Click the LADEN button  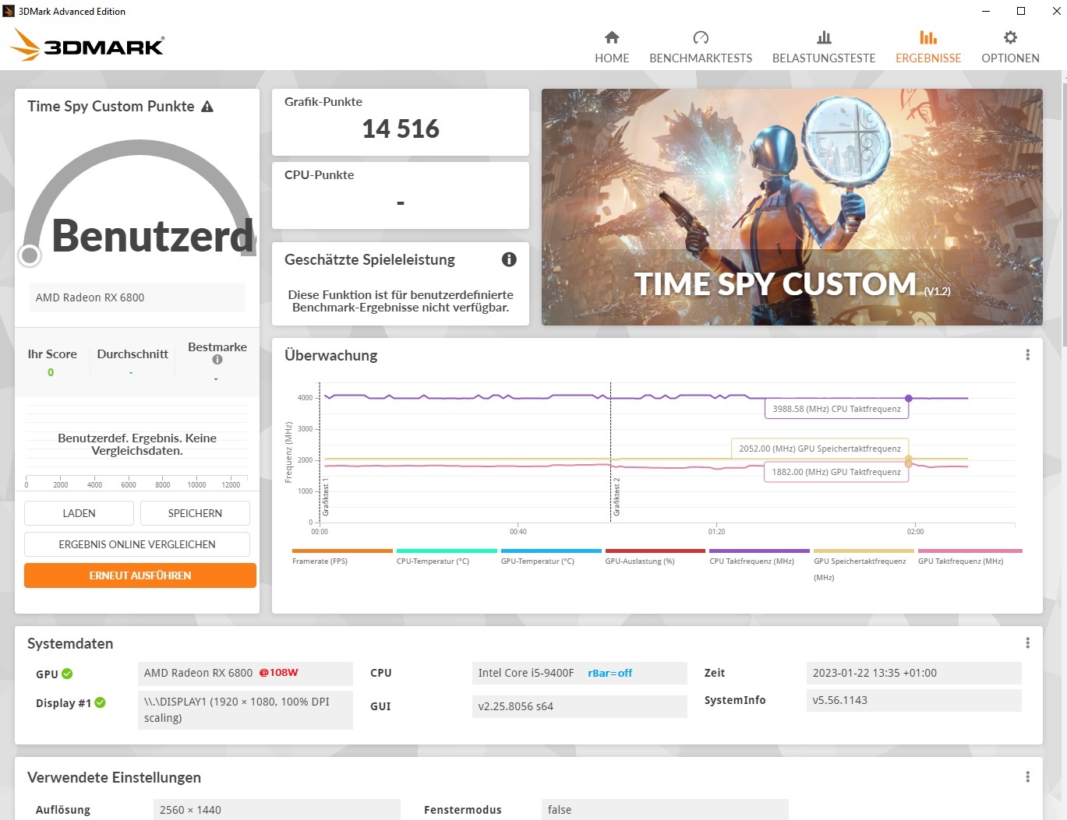[x=79, y=513]
